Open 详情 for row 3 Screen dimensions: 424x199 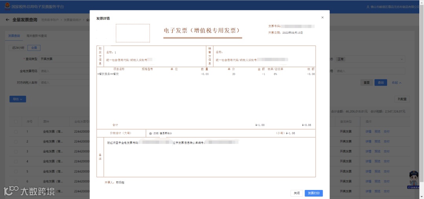(x=368, y=152)
